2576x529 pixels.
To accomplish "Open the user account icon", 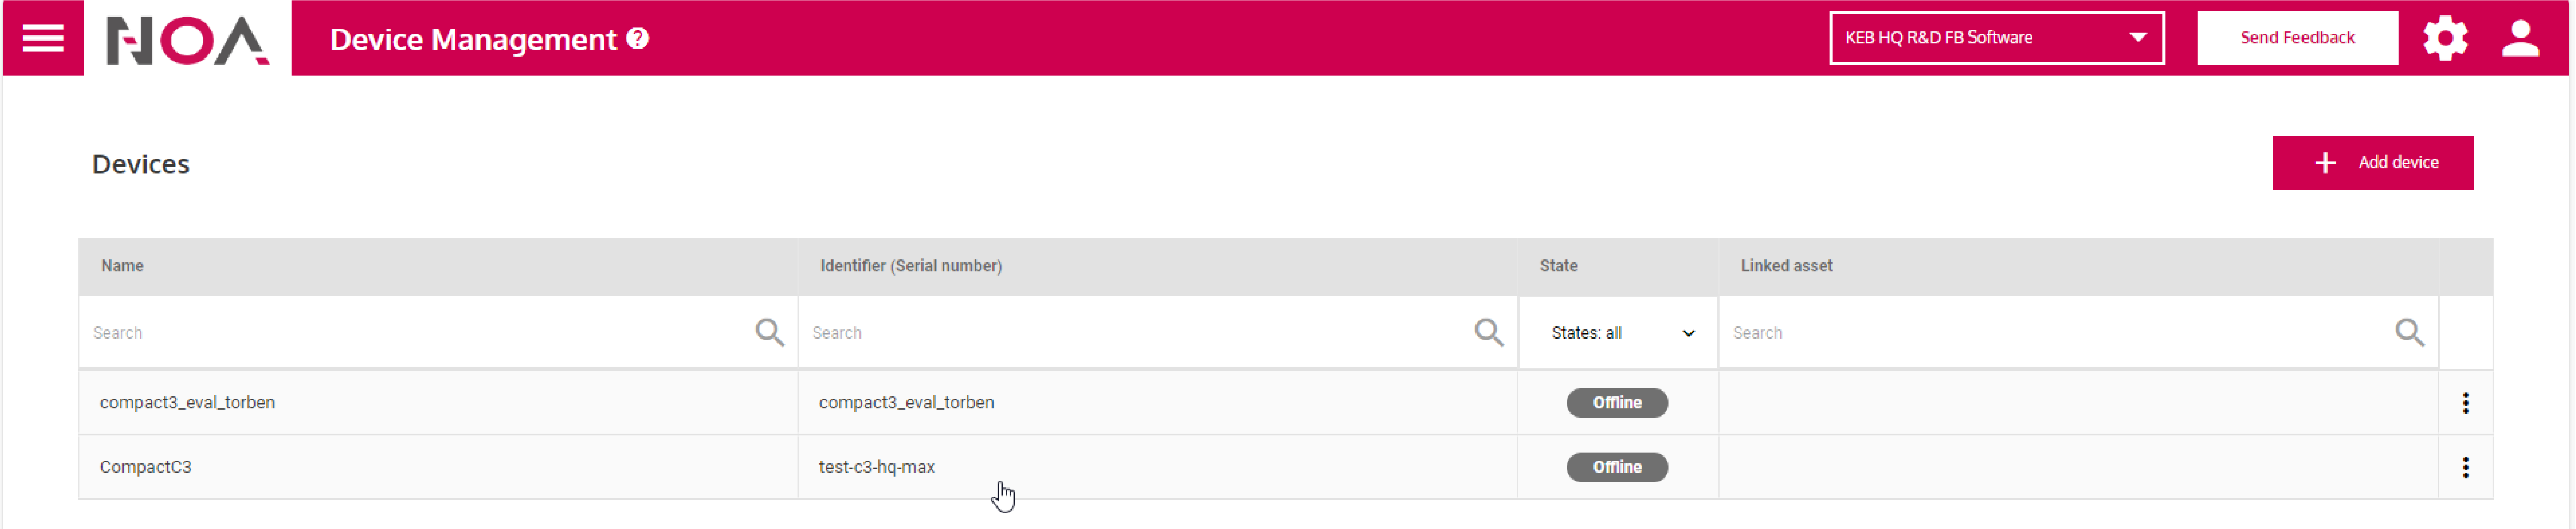I will (x=2520, y=39).
